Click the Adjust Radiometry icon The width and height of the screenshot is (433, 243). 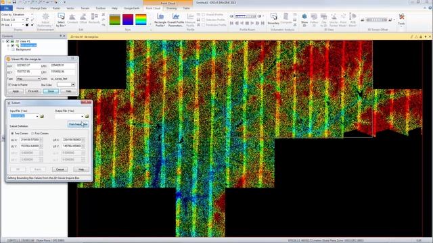[x=45, y=20]
